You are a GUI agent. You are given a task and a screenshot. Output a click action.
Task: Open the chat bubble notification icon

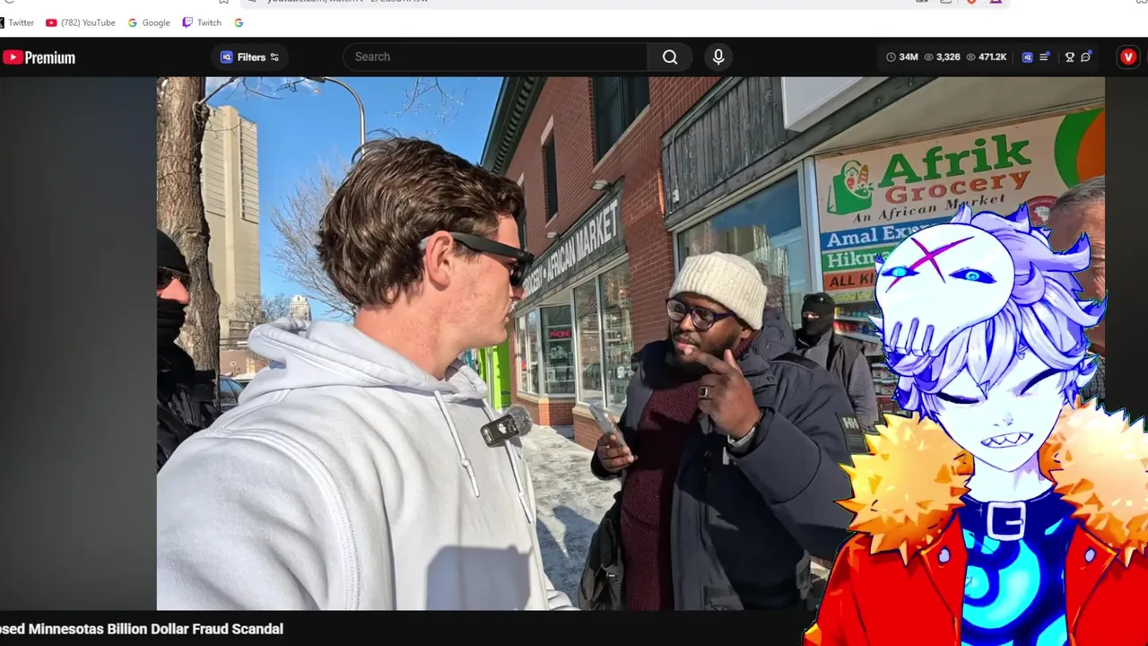1086,57
